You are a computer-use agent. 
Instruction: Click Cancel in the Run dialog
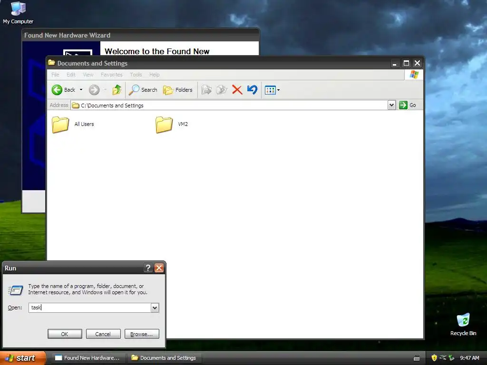(x=103, y=334)
